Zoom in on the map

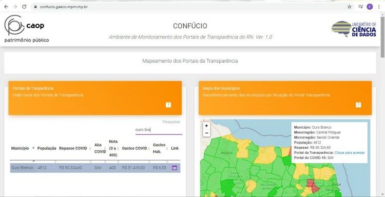point(206,126)
